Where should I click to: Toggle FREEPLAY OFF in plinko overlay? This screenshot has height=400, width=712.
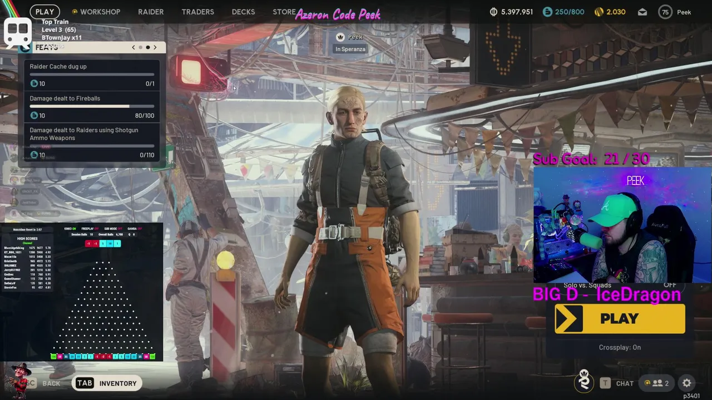coord(90,229)
